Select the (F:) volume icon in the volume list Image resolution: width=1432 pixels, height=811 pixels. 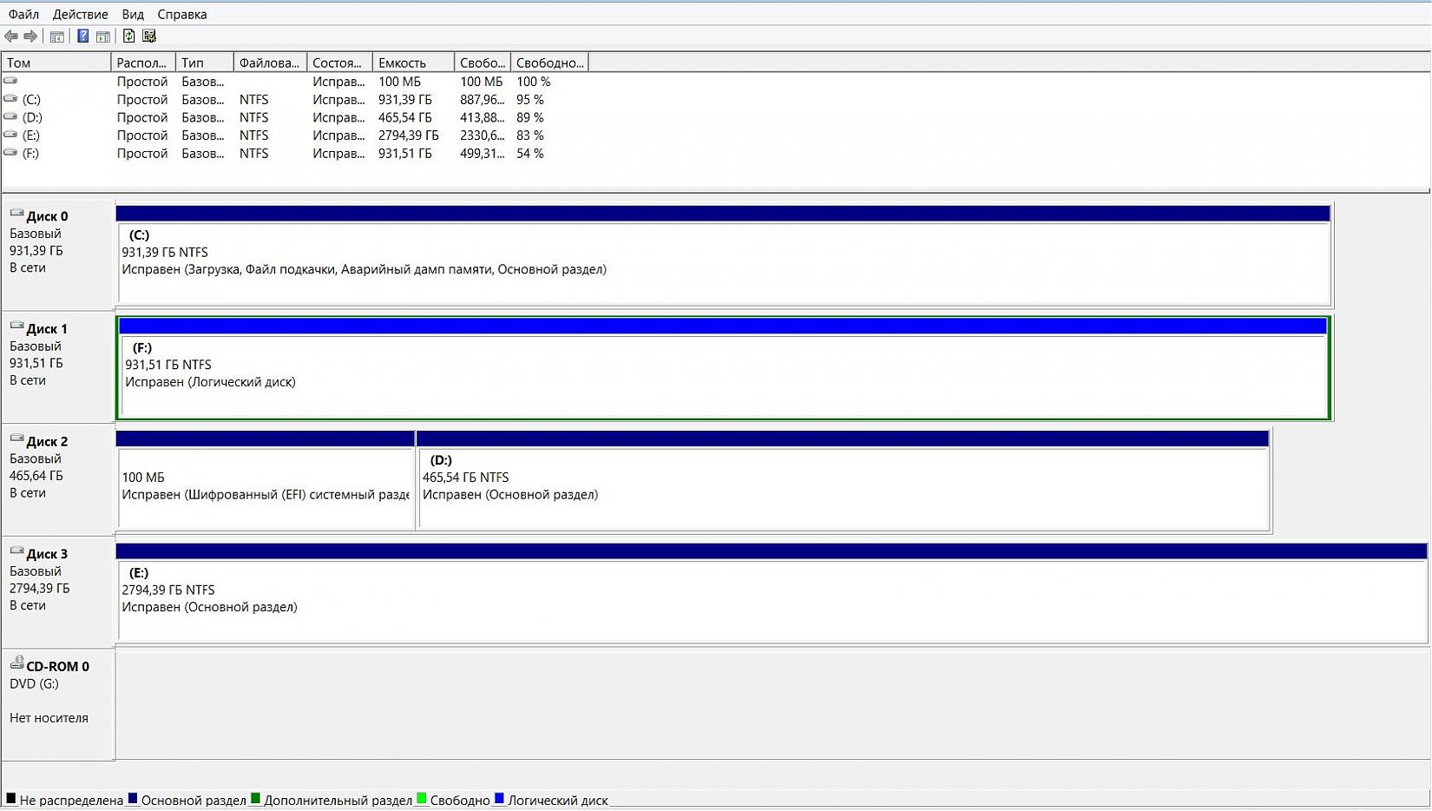click(x=10, y=153)
